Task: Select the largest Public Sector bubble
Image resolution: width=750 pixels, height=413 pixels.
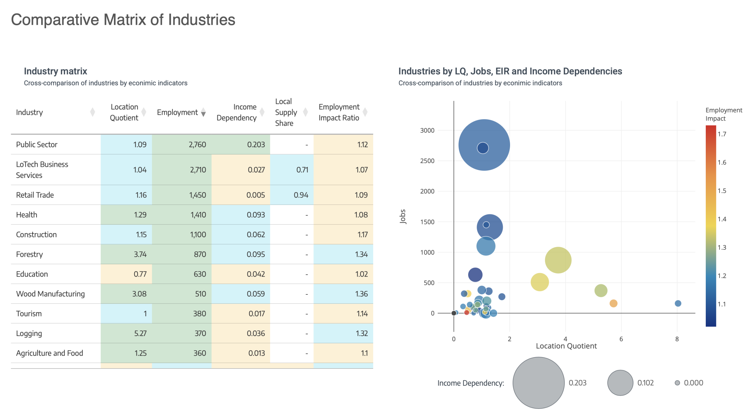Action: click(x=484, y=145)
